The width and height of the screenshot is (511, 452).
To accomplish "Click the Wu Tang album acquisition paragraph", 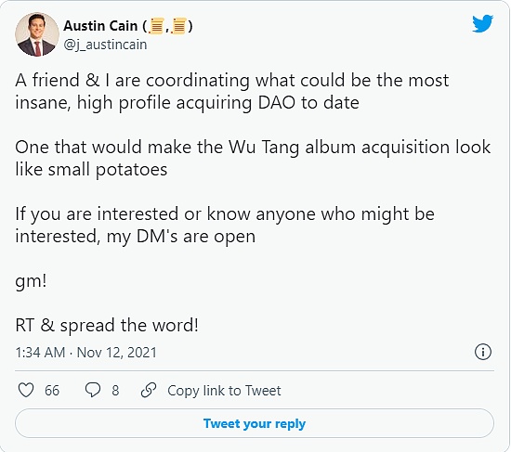I will click(x=253, y=159).
